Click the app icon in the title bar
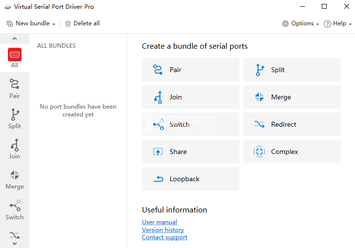 (x=8, y=7)
